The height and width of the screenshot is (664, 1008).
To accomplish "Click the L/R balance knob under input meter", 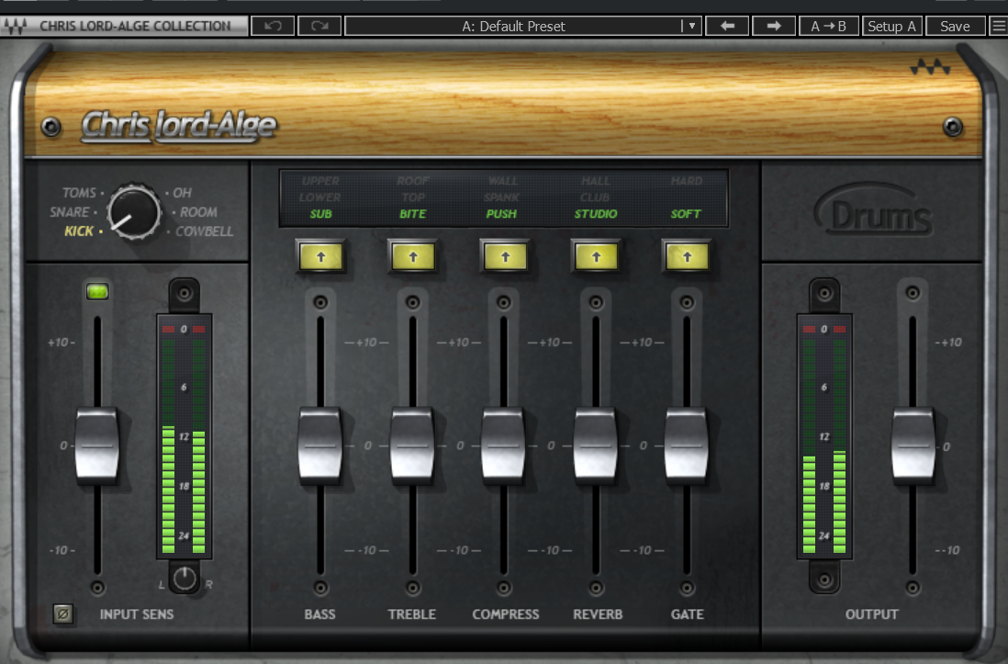I will coord(185,578).
